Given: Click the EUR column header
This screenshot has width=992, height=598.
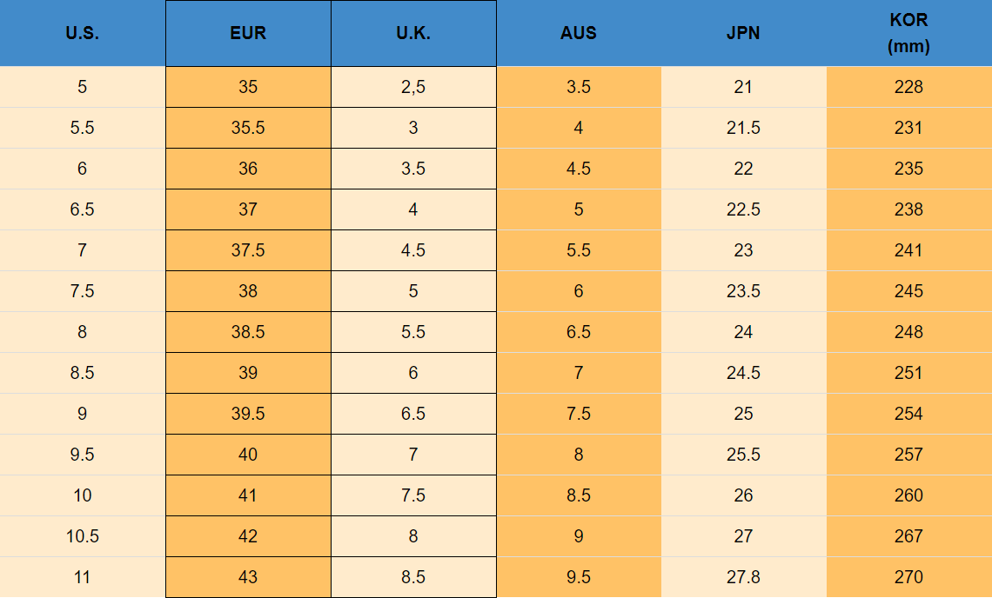Looking at the screenshot, I should click(248, 33).
